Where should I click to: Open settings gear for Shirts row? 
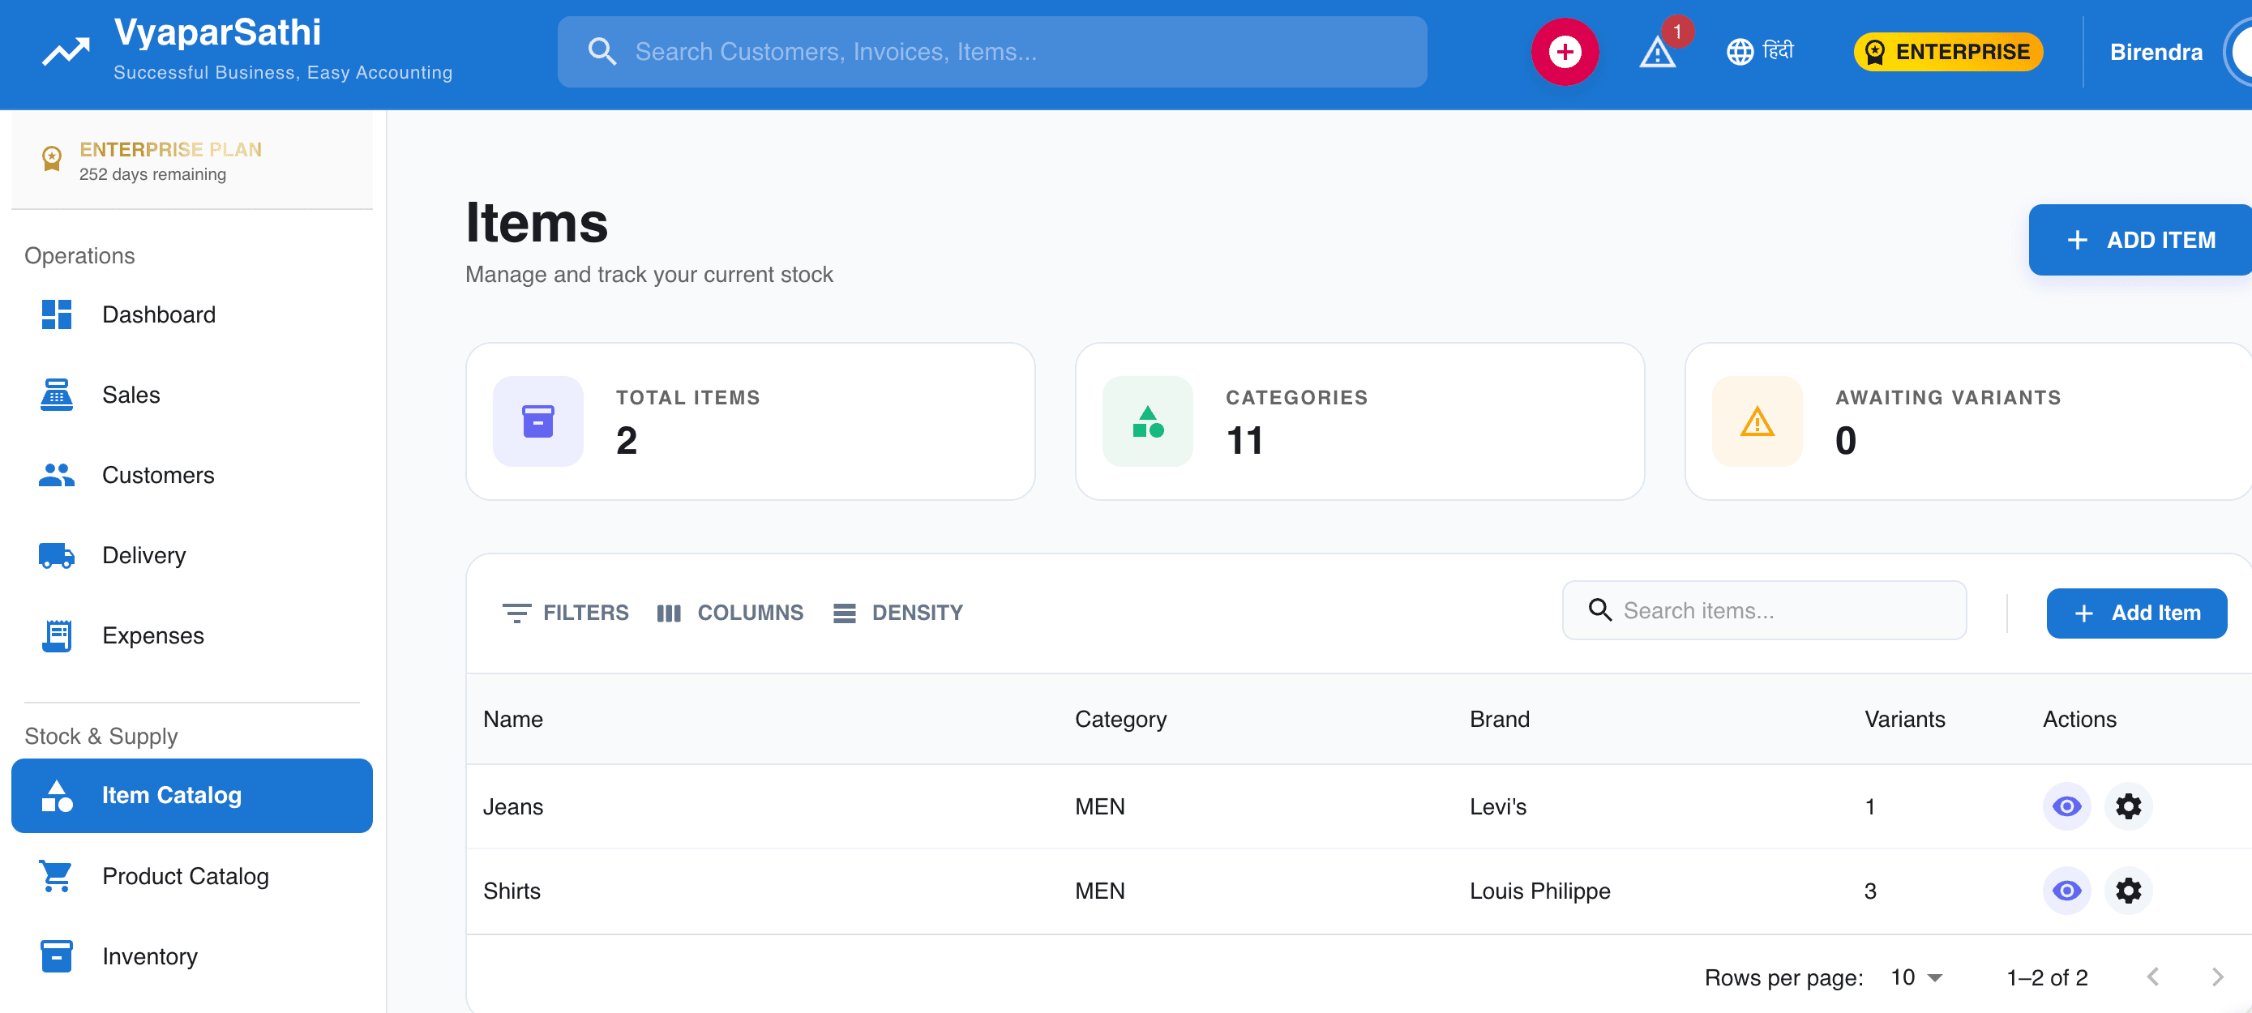click(x=2128, y=890)
